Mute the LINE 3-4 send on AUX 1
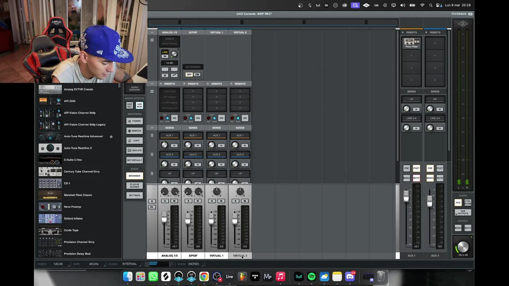The width and height of the screenshot is (509, 286). tap(416, 128)
